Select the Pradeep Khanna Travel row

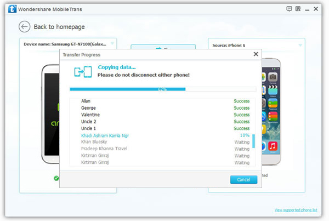[163, 149]
